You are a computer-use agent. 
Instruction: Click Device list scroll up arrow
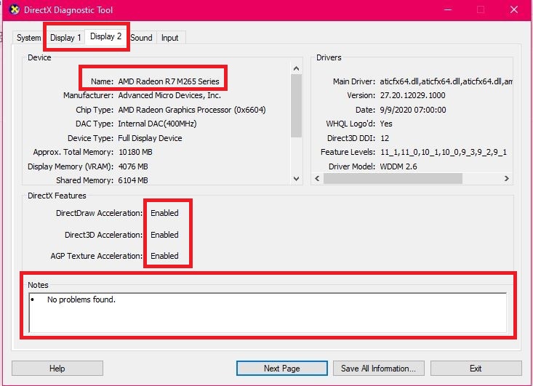click(x=296, y=68)
